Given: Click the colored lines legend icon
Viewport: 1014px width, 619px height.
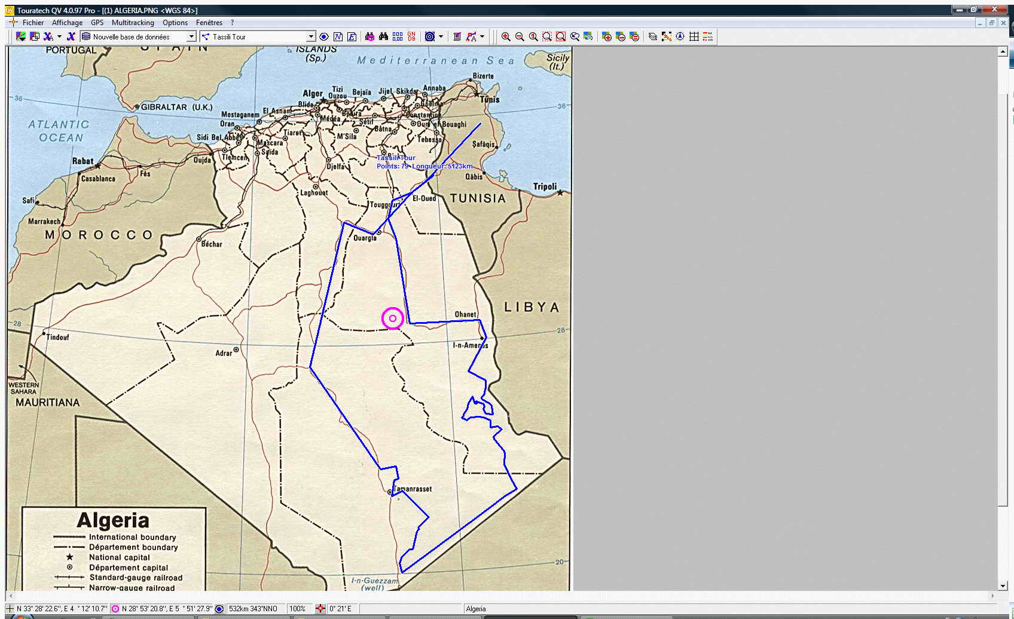Looking at the screenshot, I should pyautogui.click(x=708, y=36).
